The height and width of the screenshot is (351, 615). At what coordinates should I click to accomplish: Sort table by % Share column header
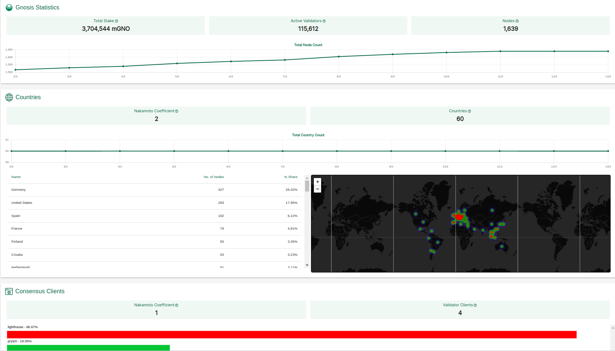coord(291,177)
